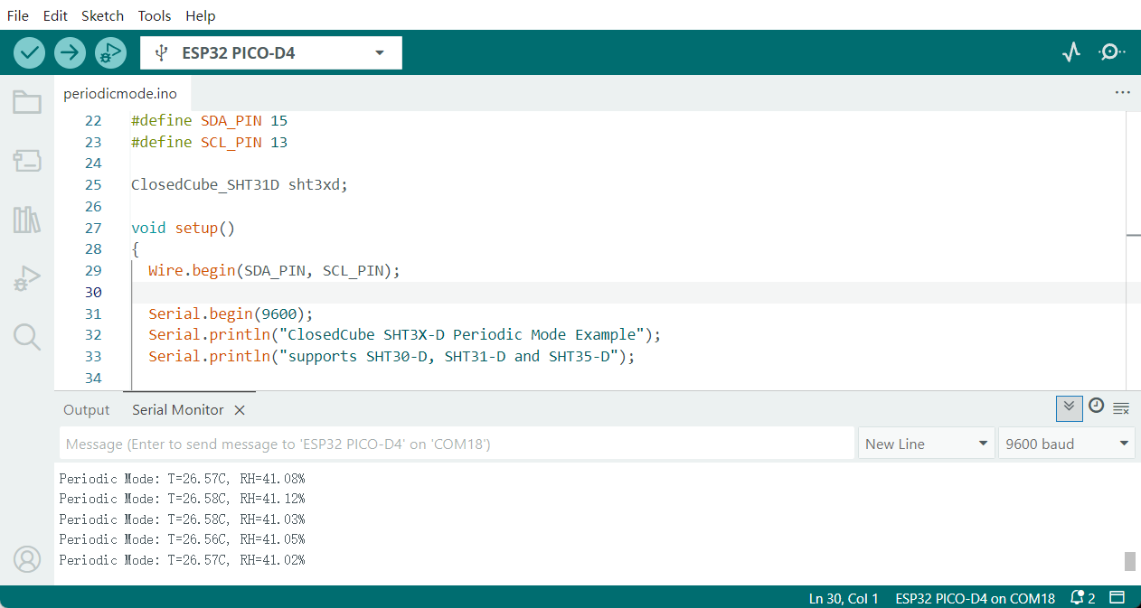Viewport: 1141px width, 608px height.
Task: Toggle timestamp clock in Serial Monitor
Action: pyautogui.click(x=1096, y=407)
